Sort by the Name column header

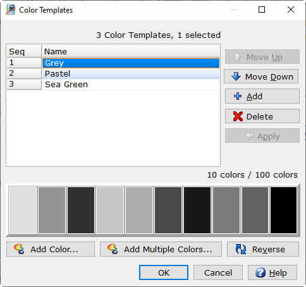[131, 51]
